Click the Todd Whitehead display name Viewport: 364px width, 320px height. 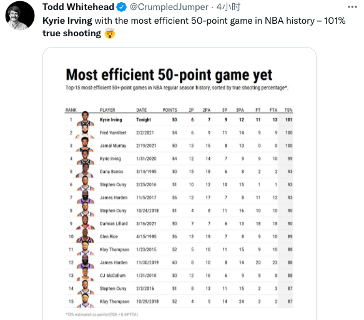tap(78, 7)
